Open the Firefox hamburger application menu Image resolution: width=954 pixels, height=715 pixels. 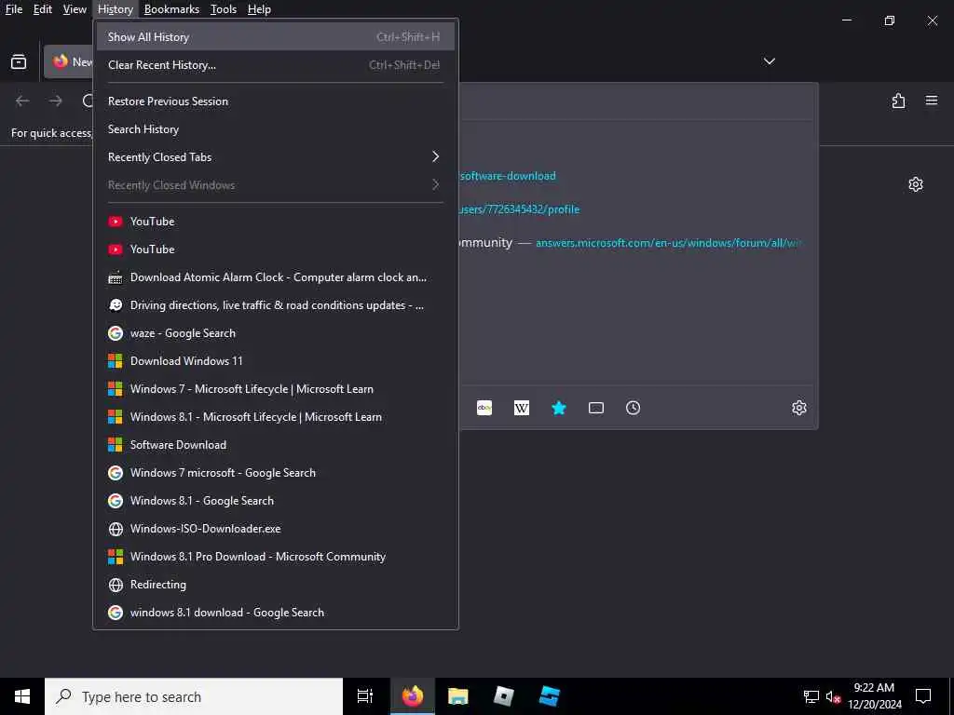pos(932,101)
